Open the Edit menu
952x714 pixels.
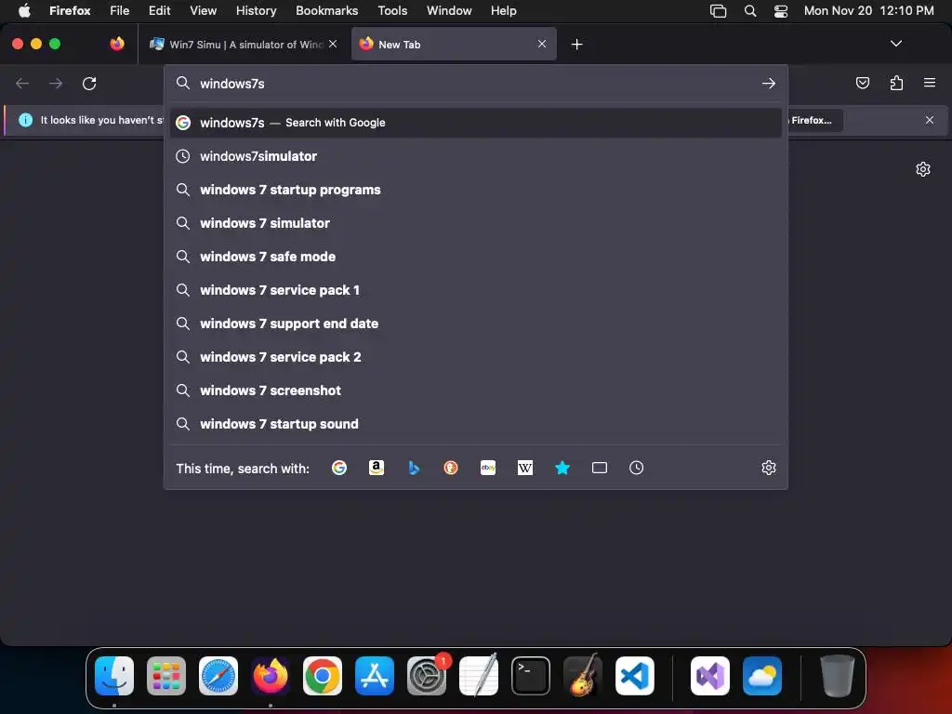(159, 10)
